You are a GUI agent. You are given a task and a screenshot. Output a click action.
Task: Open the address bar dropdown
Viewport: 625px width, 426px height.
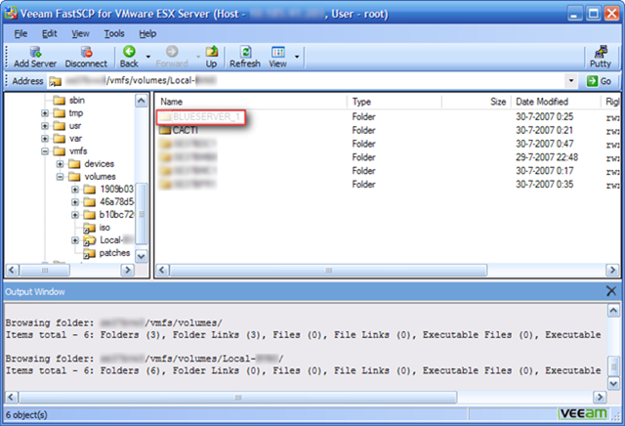(571, 81)
